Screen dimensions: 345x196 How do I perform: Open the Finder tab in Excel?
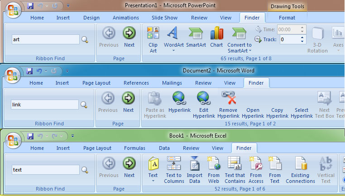click(244, 148)
